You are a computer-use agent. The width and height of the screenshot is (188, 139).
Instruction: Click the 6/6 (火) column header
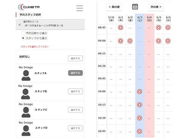click(168, 19)
